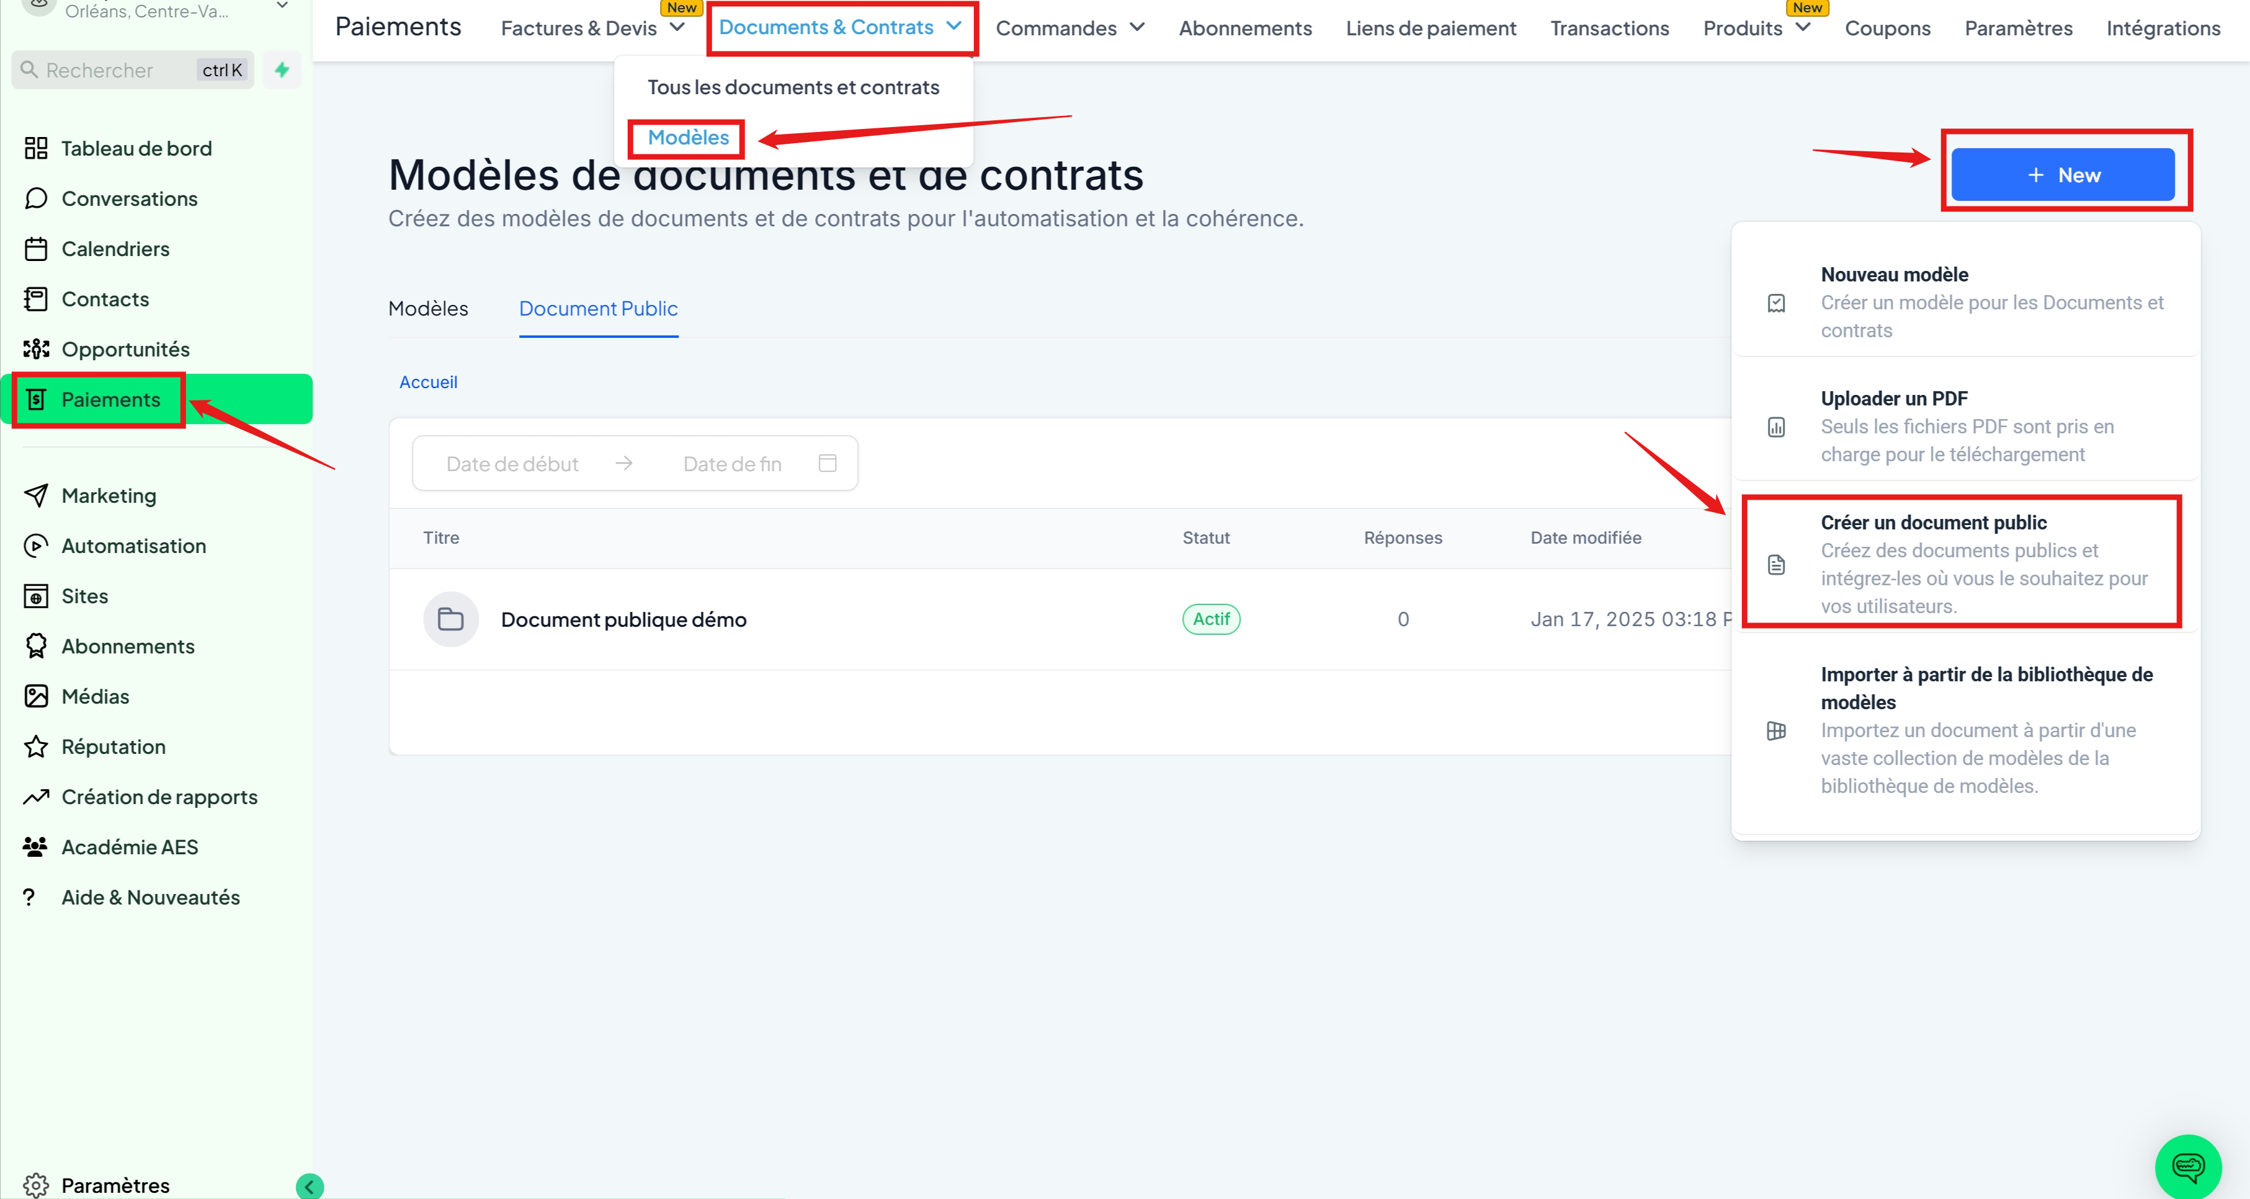Choose Uploader un PDF option
2250x1199 pixels.
[1965, 426]
